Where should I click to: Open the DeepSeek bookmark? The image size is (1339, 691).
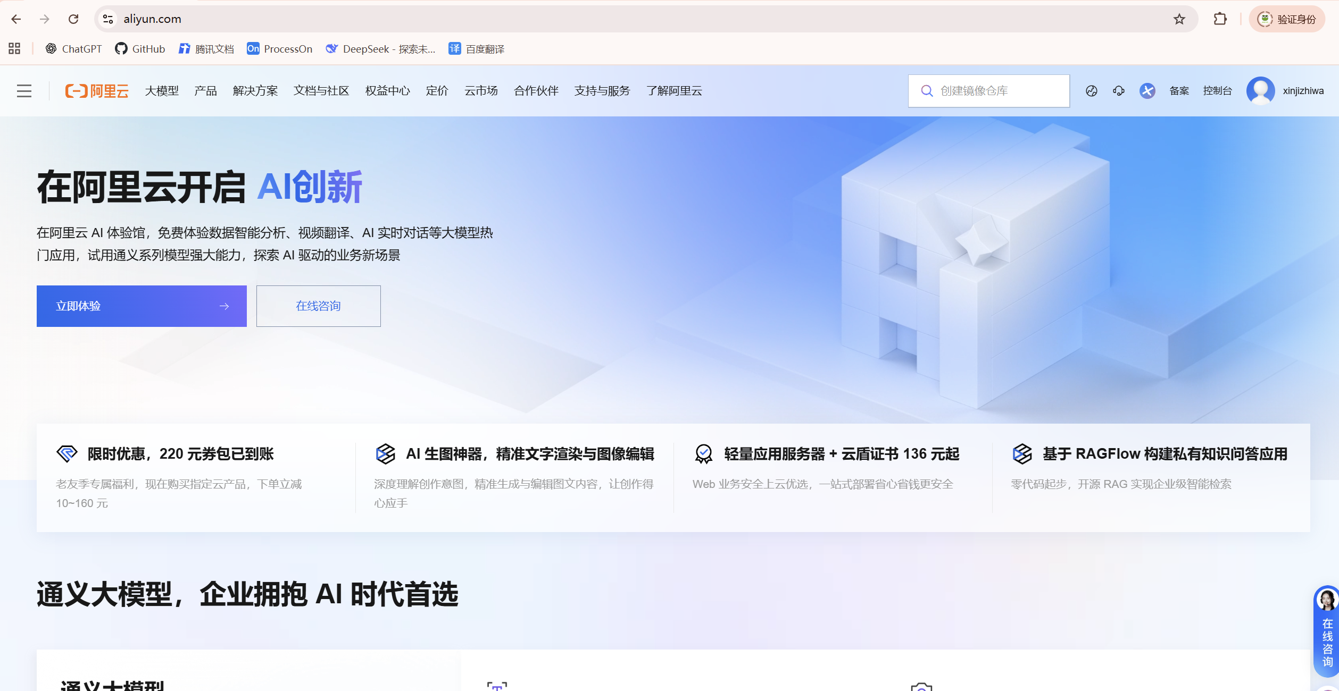coord(380,49)
